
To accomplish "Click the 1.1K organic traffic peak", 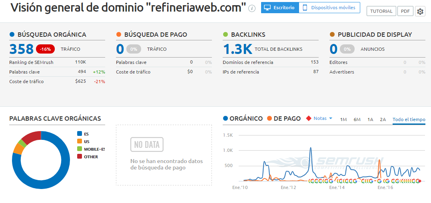I will (311, 148).
